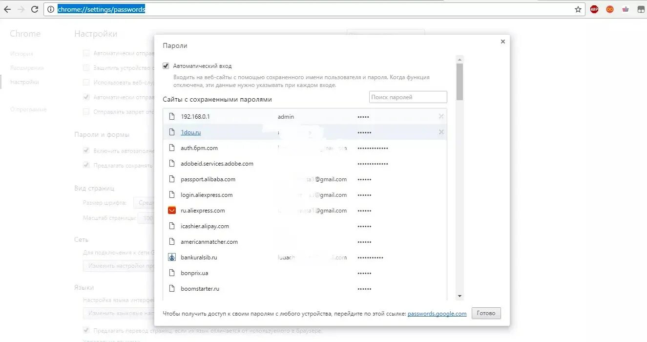
Task: Delete the 1dou.ru saved password
Action: [x=441, y=132]
